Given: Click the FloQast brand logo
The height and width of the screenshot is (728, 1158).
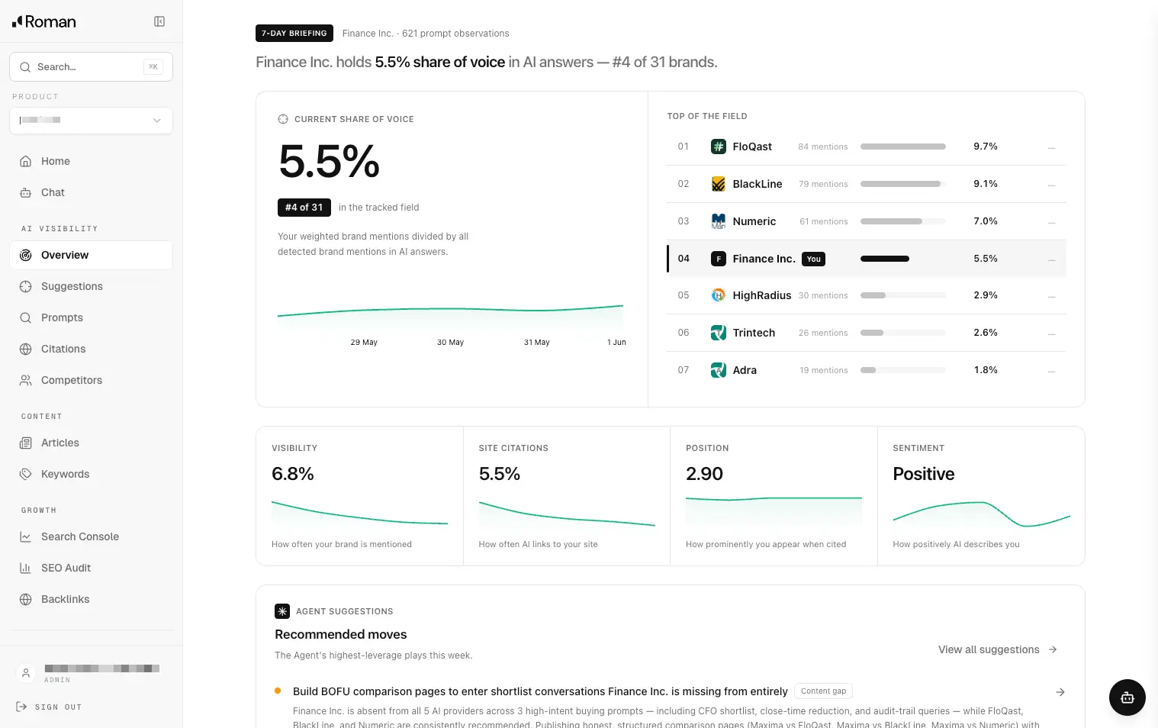Looking at the screenshot, I should pos(718,147).
